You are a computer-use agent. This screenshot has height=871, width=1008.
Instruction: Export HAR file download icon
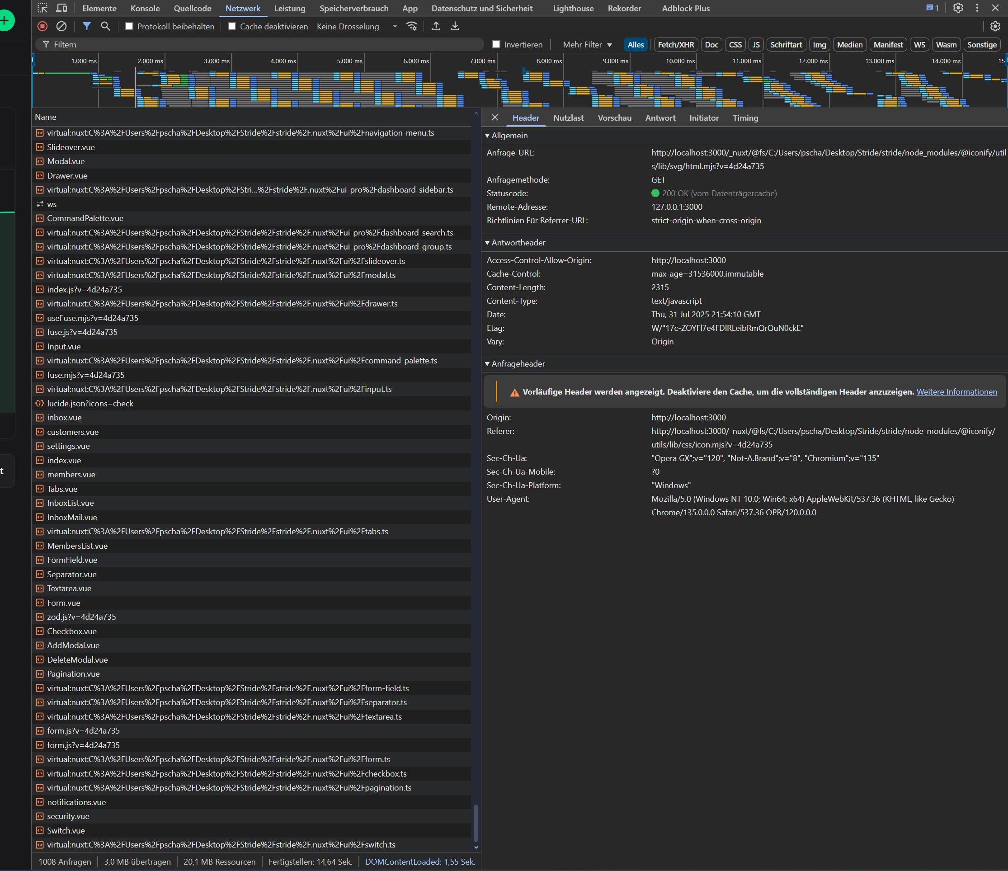point(455,26)
